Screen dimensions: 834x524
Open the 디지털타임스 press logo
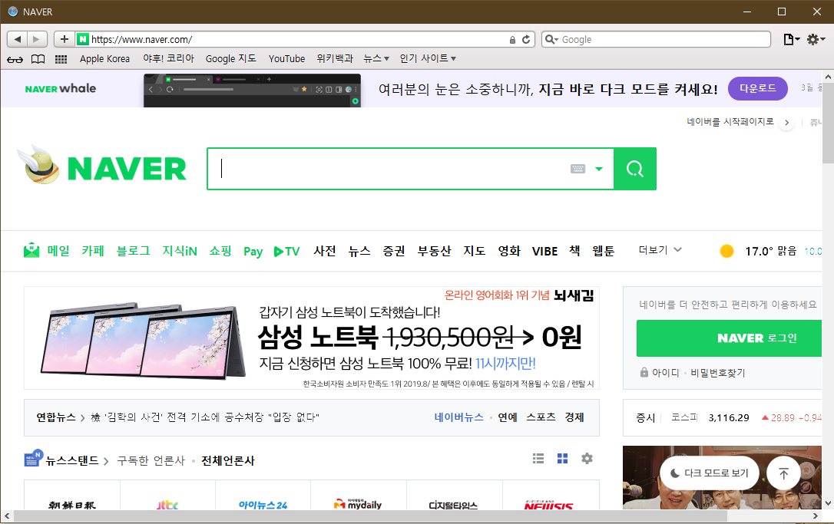[x=453, y=506]
